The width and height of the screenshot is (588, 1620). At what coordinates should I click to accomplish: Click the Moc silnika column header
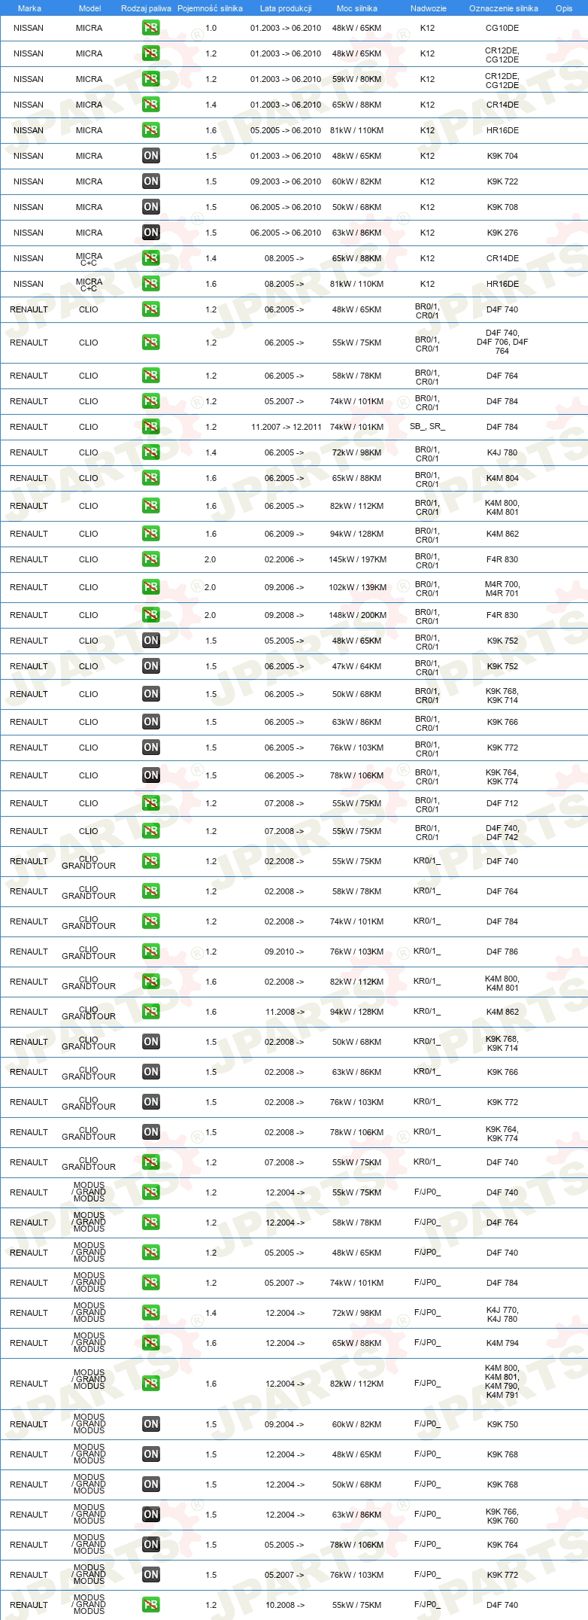(x=357, y=8)
